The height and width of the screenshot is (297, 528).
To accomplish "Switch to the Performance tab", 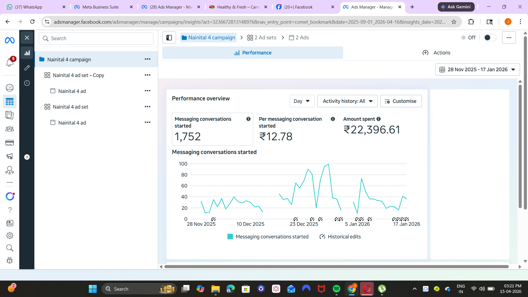I will [252, 53].
